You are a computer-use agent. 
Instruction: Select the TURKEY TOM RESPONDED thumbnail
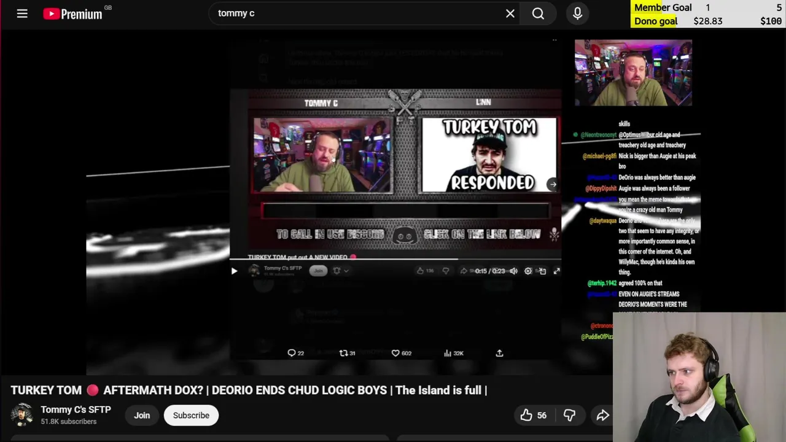(489, 155)
